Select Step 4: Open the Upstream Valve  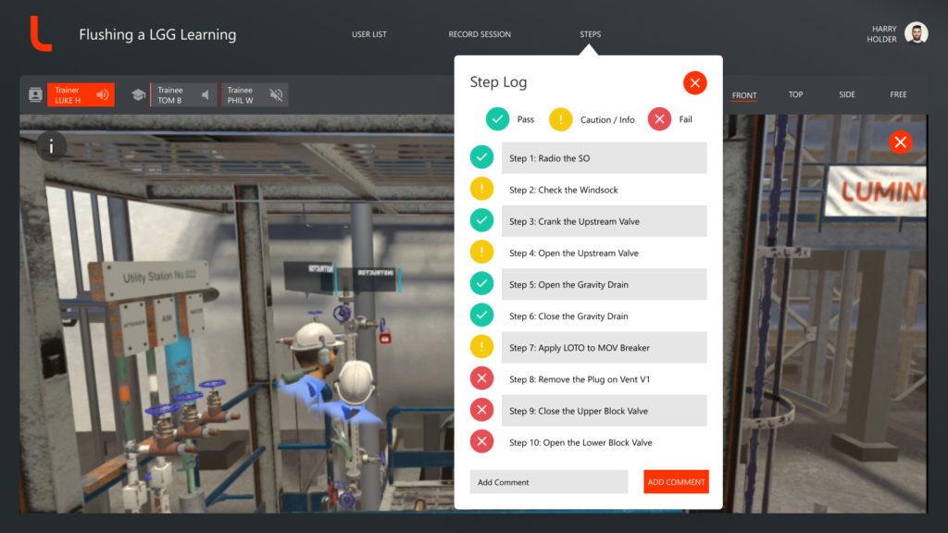604,253
